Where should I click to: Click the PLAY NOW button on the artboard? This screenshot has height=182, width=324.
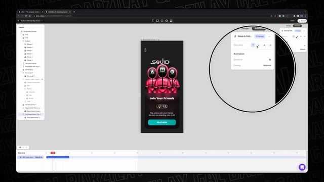click(162, 122)
